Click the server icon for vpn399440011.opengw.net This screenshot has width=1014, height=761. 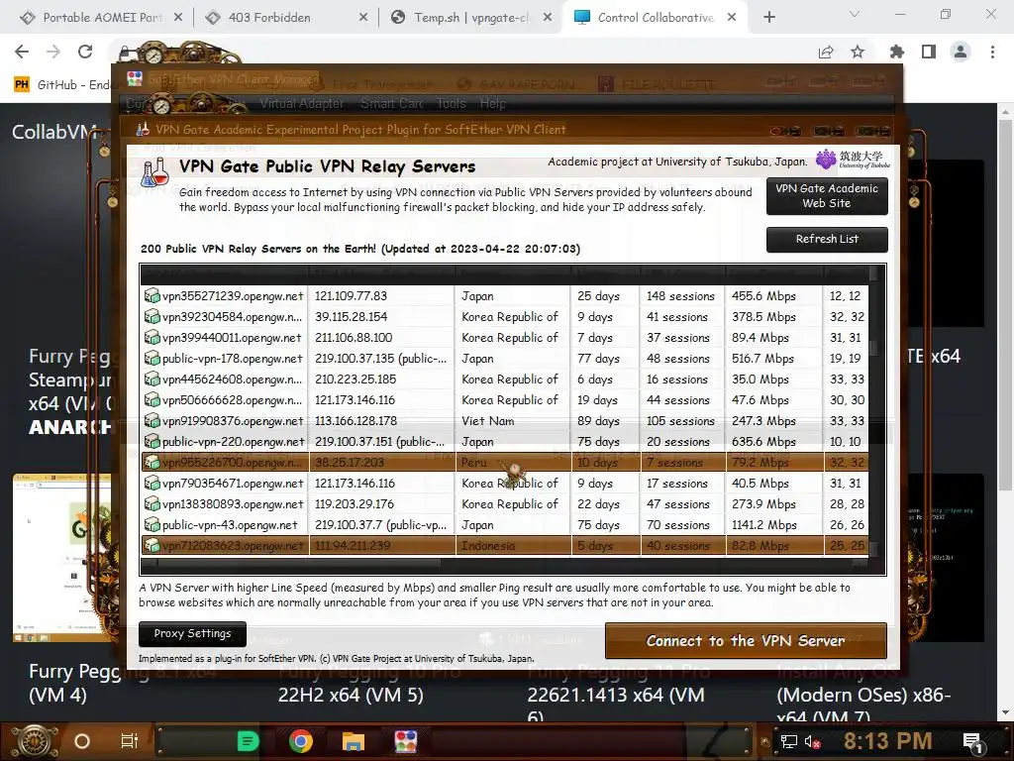click(x=152, y=337)
